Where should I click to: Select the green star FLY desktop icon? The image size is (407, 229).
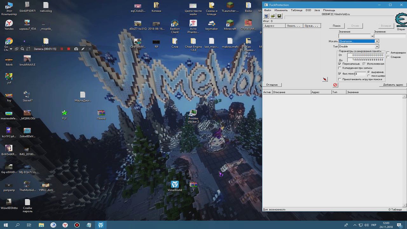[65, 115]
